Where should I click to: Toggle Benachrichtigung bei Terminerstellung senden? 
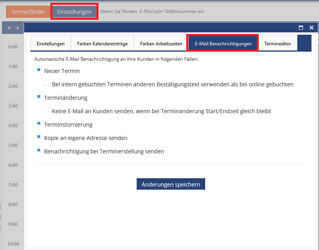39,150
